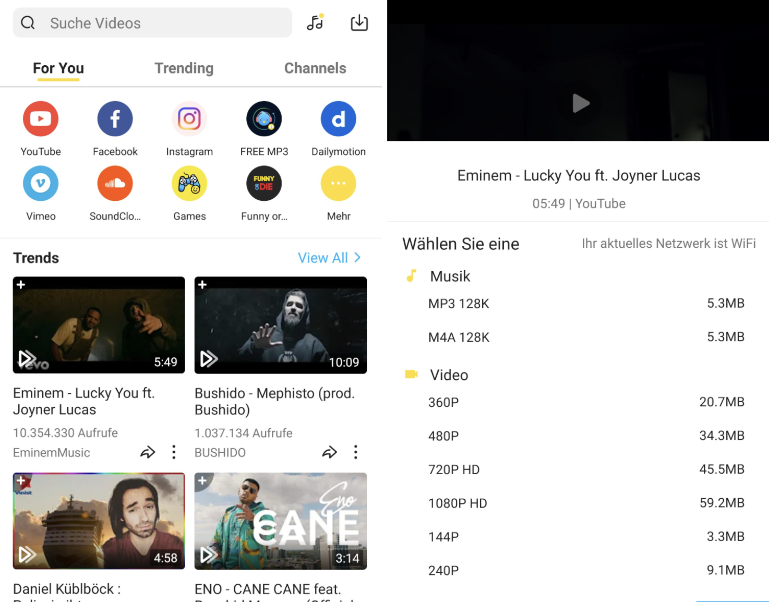The image size is (769, 602).
Task: Share the Eminem Lucky You video
Action: coord(148,452)
